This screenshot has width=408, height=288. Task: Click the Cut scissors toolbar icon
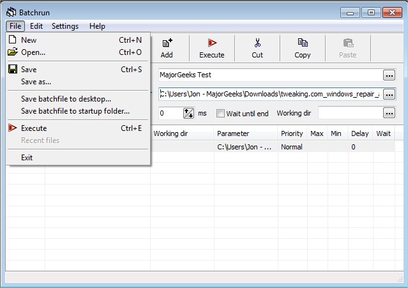(257, 43)
